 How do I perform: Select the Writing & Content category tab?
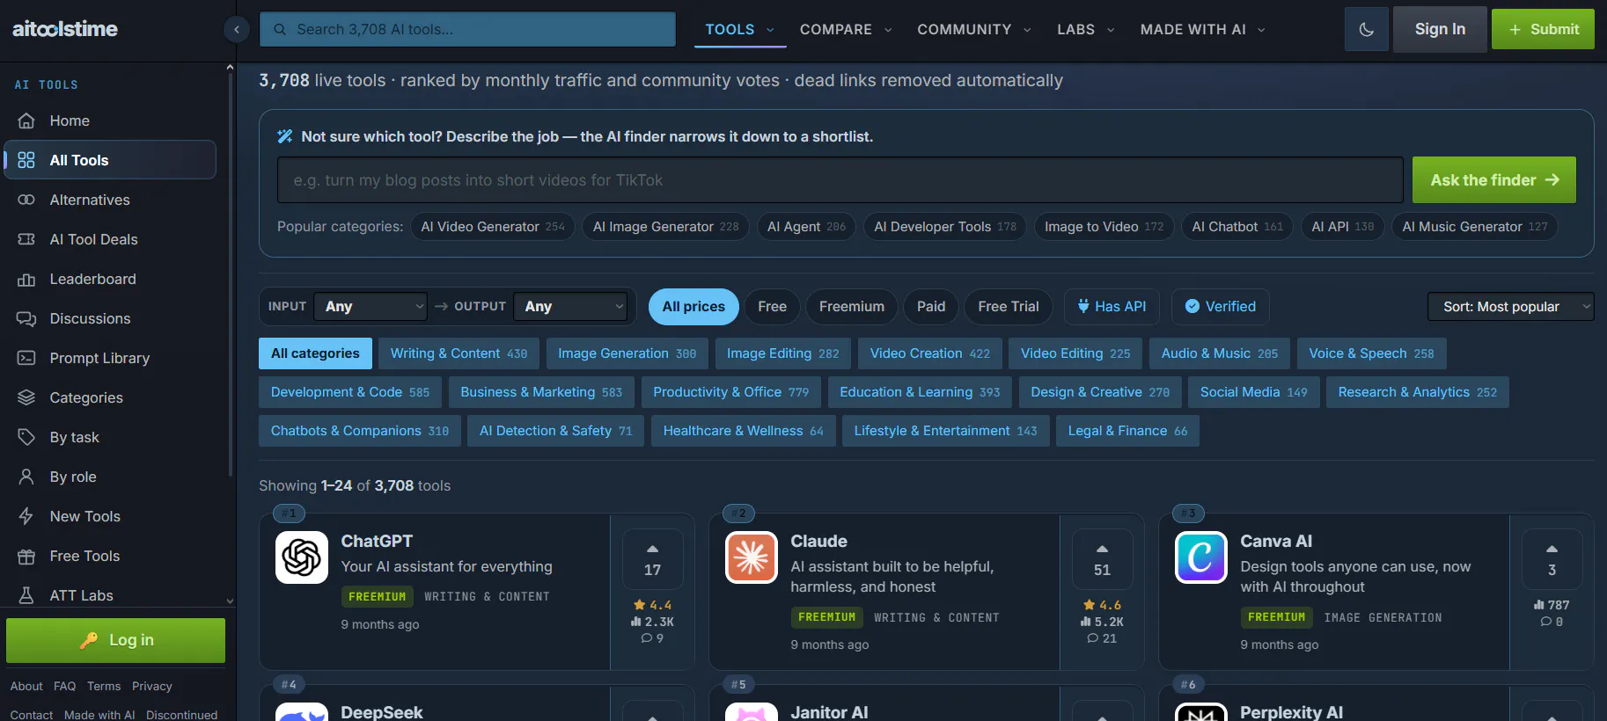tap(459, 353)
